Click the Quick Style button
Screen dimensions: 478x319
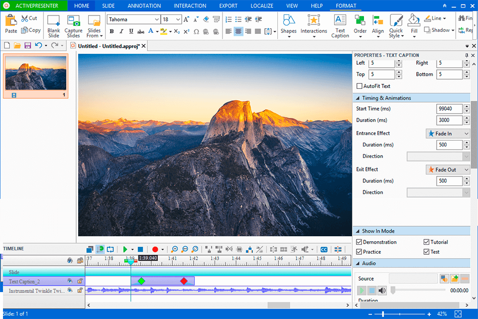[x=396, y=26]
